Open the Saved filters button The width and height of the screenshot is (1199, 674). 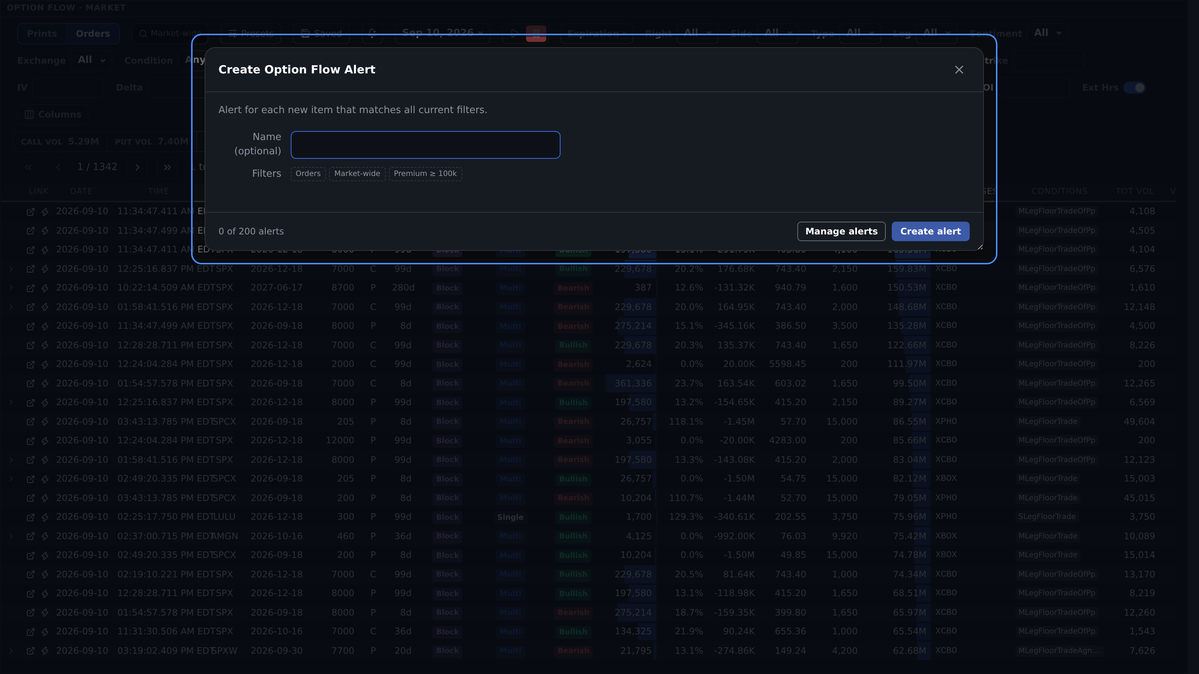[321, 33]
